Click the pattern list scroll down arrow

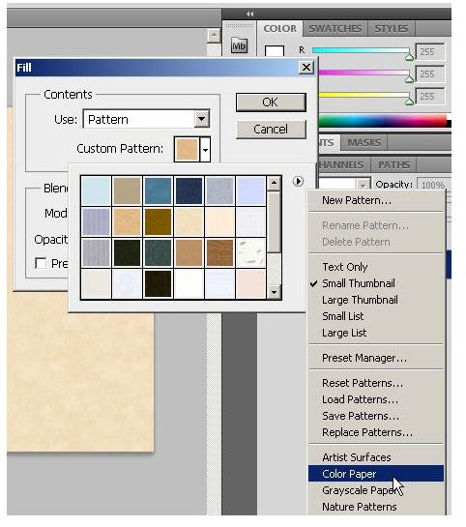[274, 292]
